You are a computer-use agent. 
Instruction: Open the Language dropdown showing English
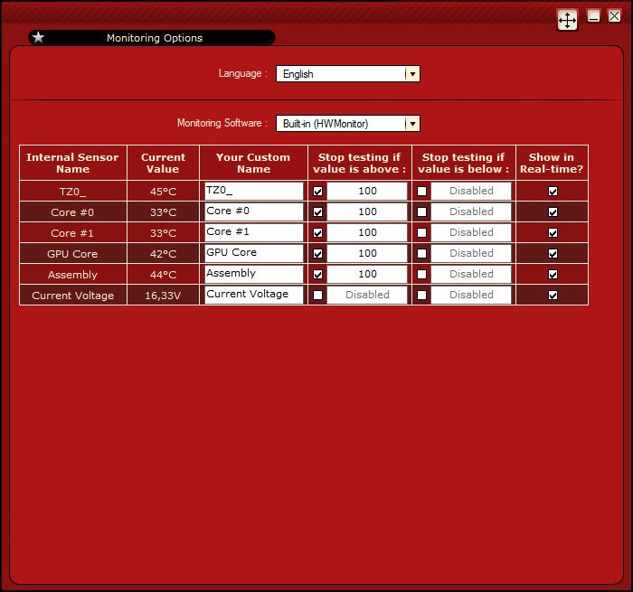348,74
